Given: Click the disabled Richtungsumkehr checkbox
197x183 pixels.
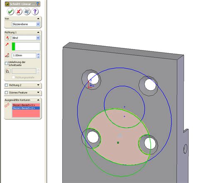Looking at the screenshot, I should point(13,77).
